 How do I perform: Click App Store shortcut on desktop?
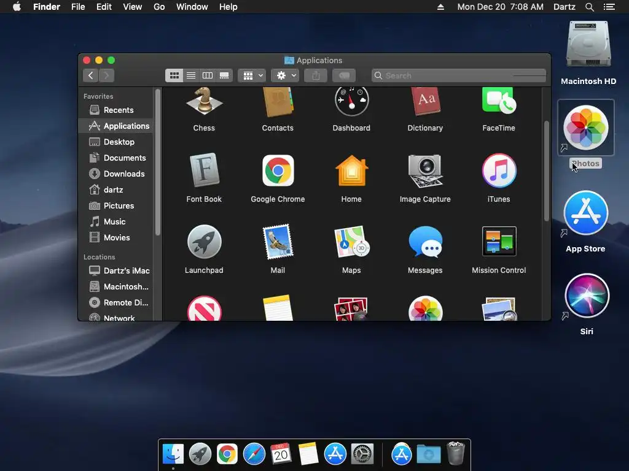tap(585, 213)
